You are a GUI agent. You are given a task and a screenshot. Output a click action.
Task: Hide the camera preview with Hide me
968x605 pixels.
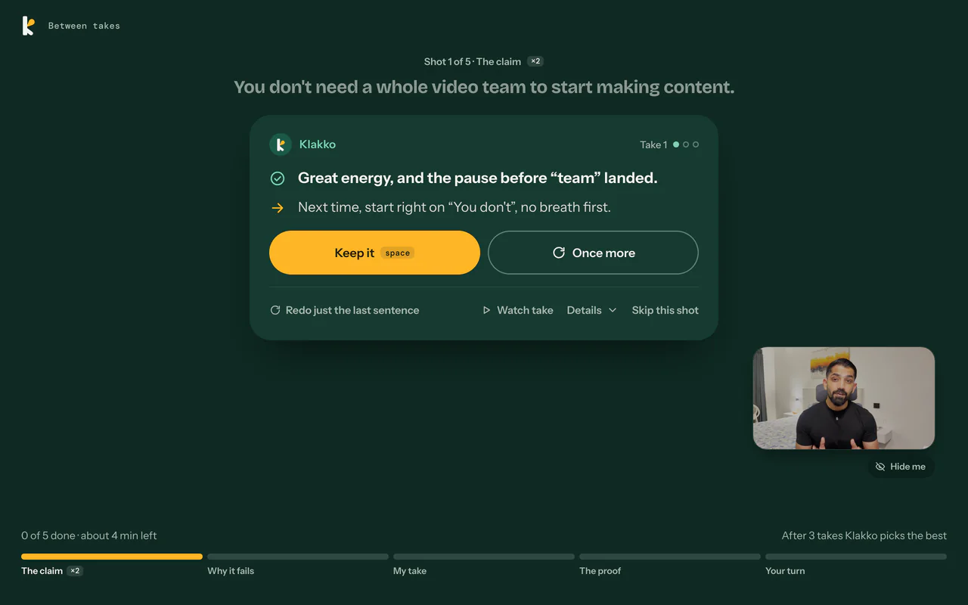[x=901, y=467]
